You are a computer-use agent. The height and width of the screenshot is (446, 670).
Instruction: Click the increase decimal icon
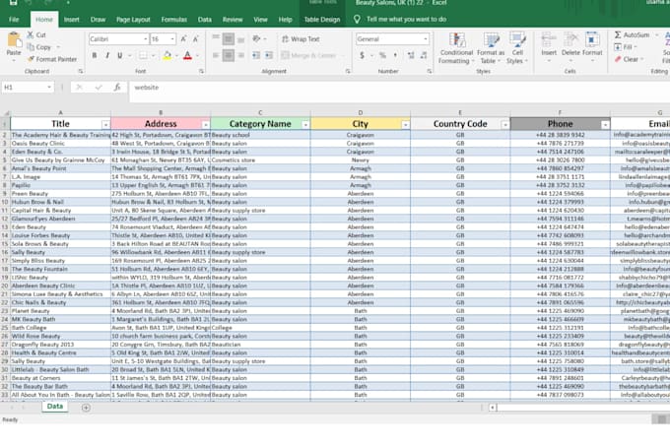tap(411, 55)
